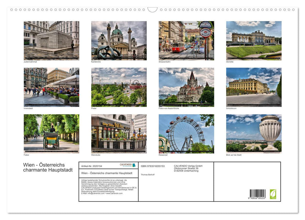Image resolution: width=305 pixels, height=220 pixels.
Task: Open the Prater aerial view photo
Action: coord(119,87)
